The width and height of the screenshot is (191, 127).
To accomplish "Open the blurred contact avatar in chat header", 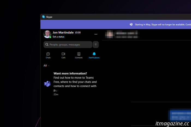I will tap(109, 34).
